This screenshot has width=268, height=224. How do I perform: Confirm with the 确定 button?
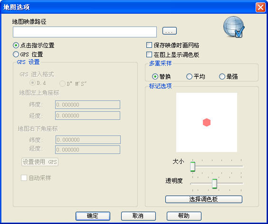tap(93, 216)
